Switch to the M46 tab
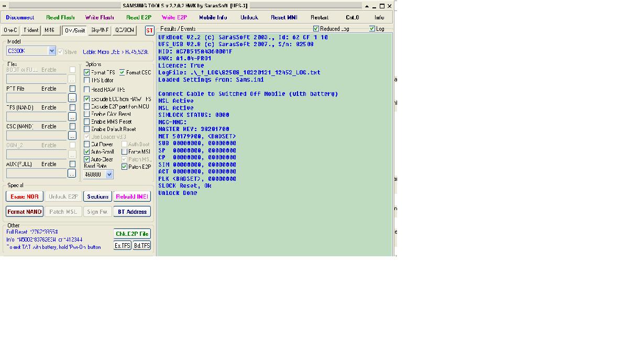 pos(50,30)
